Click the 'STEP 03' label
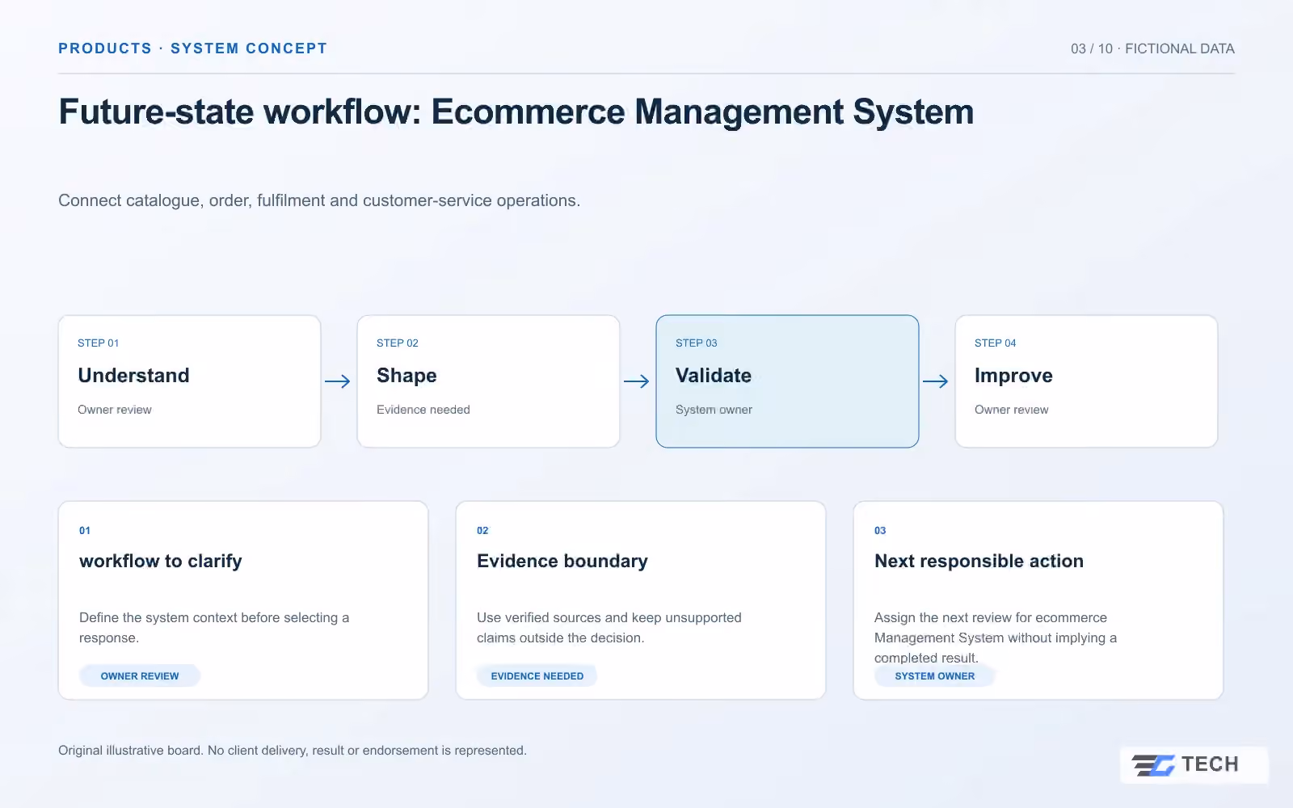 697,343
